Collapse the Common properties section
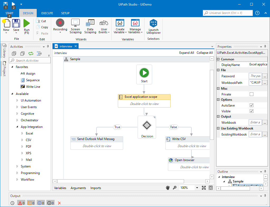This screenshot has height=207, width=270. coord(218,59)
